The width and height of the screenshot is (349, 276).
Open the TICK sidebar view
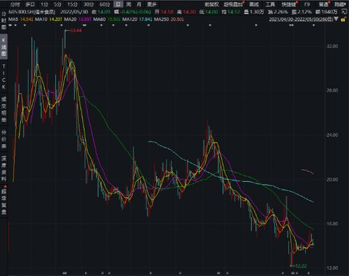pyautogui.click(x=3, y=77)
